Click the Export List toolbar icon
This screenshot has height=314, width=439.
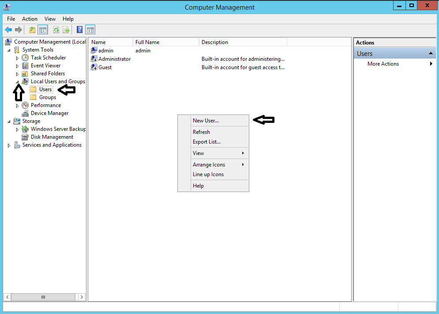[x=66, y=30]
